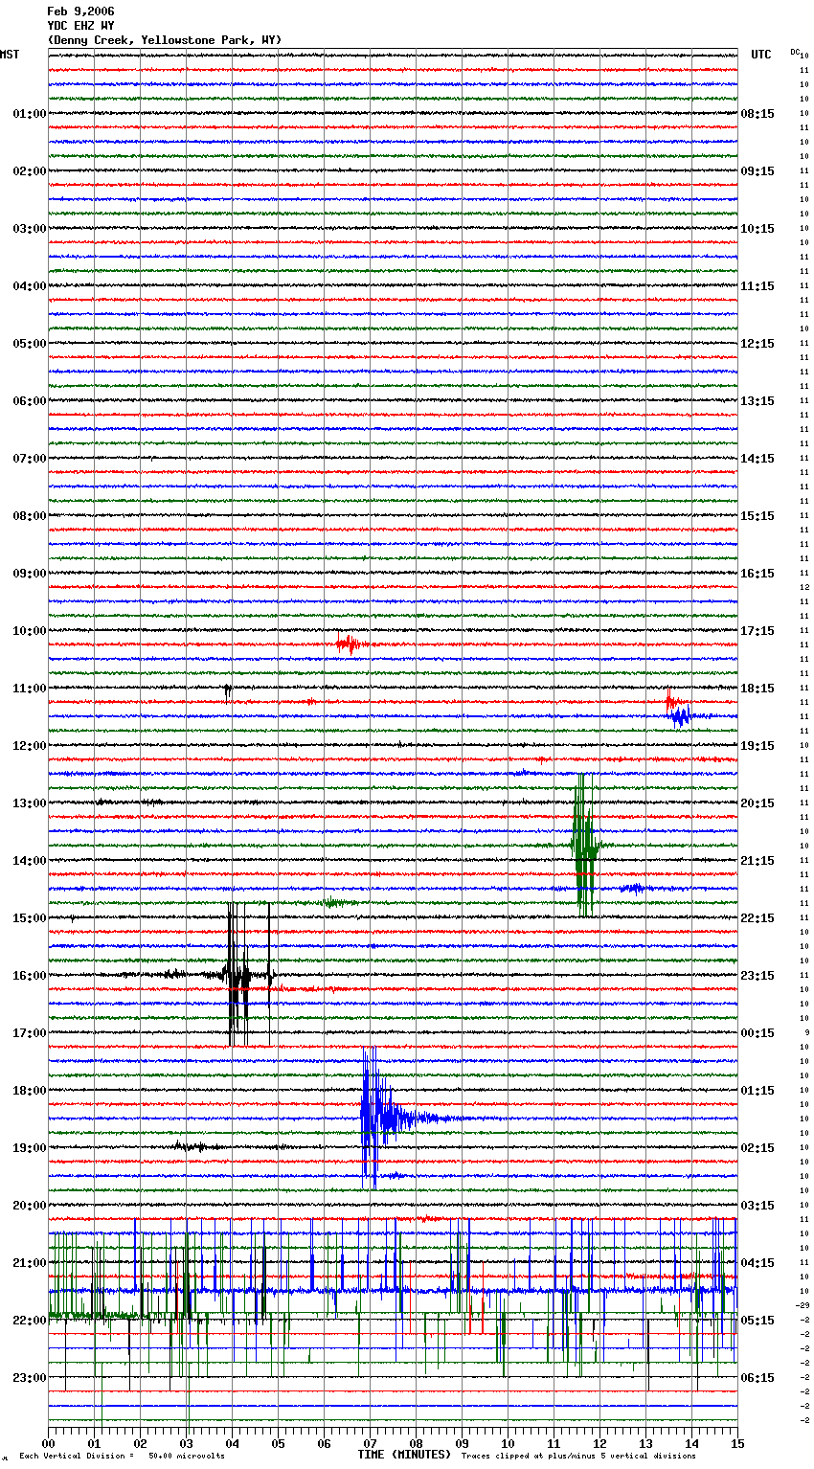
Task: Select the '06:00' MST time label
Action: [30, 401]
